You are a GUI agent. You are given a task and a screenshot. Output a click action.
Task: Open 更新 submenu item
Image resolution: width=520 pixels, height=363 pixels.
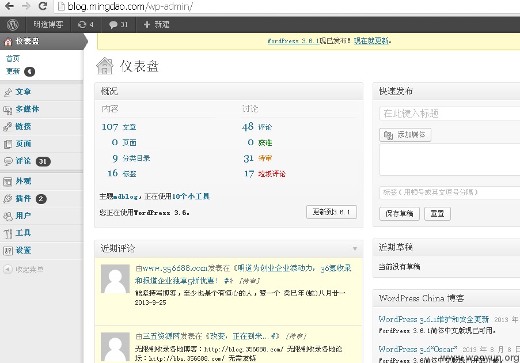coord(13,71)
